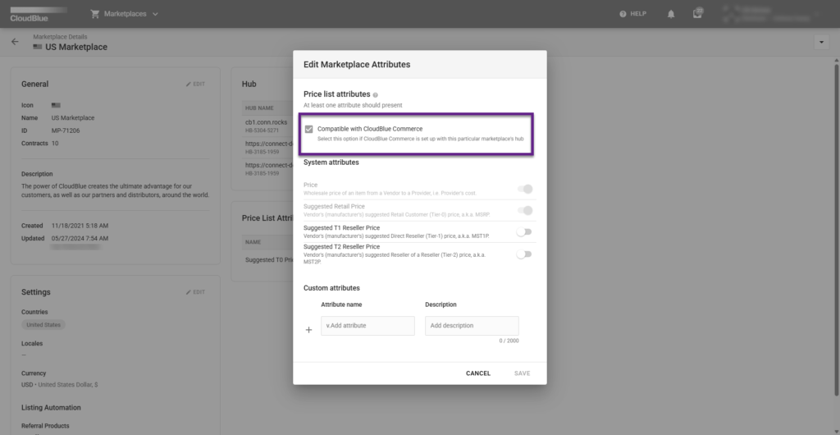Click the MP-71206 marketplace ID text
The width and height of the screenshot is (840, 435).
tap(66, 130)
